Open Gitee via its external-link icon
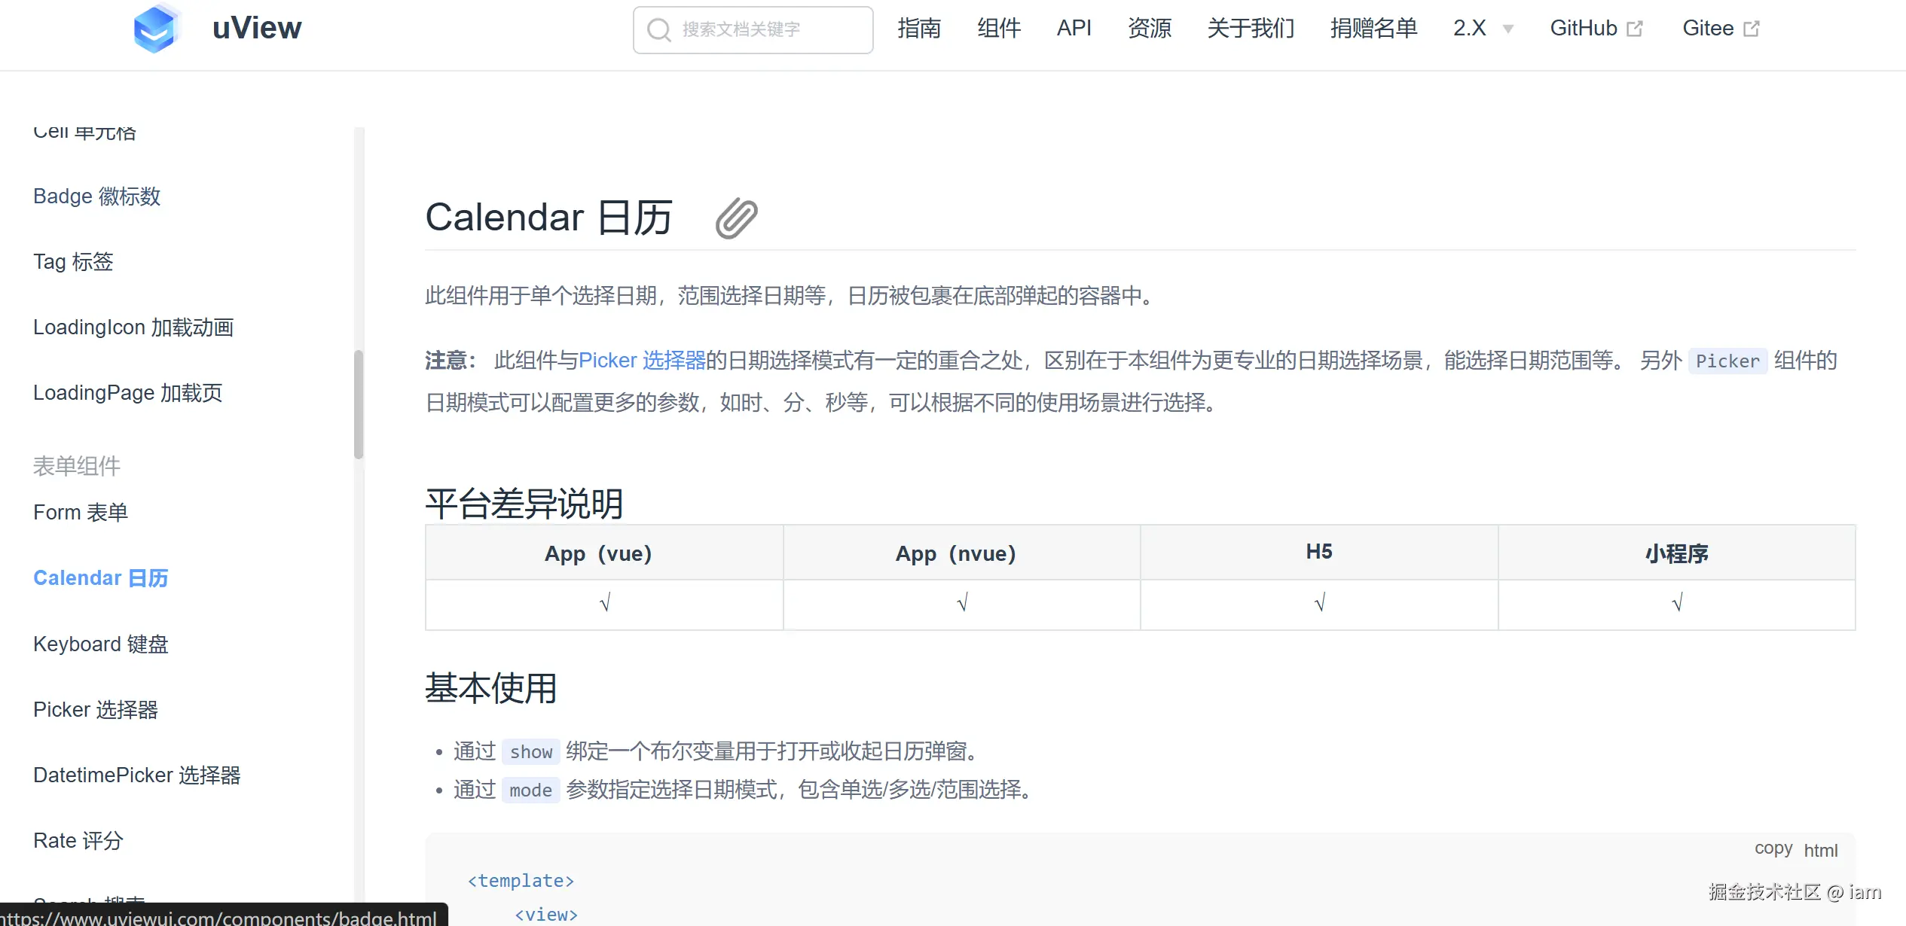The image size is (1906, 926). 1753,27
